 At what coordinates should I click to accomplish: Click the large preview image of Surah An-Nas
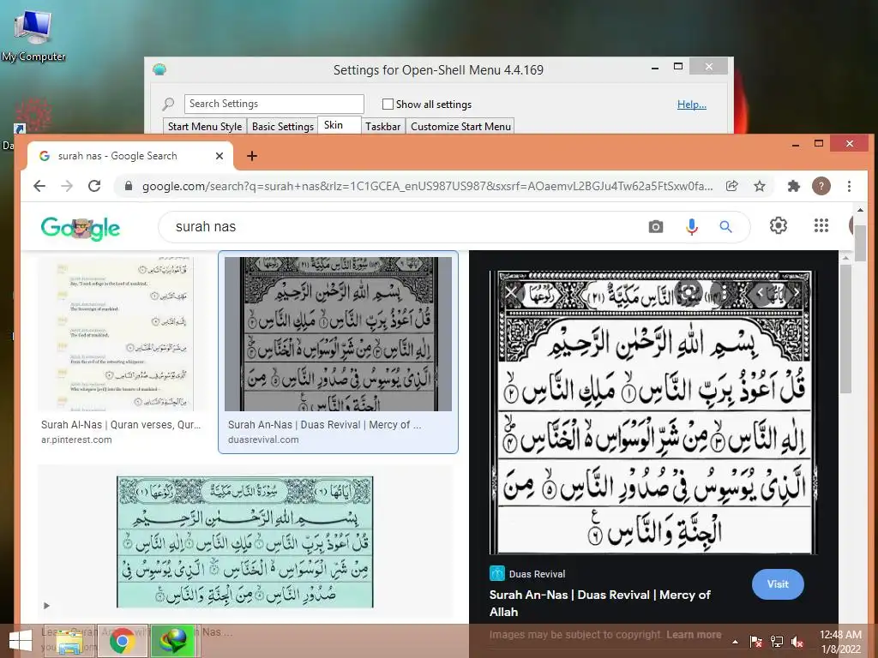653,412
